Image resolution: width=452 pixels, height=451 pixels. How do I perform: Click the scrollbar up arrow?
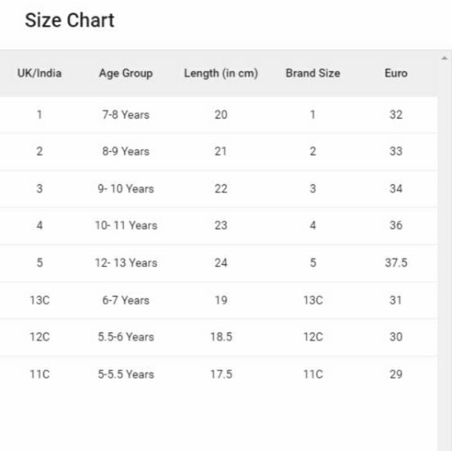(445, 59)
